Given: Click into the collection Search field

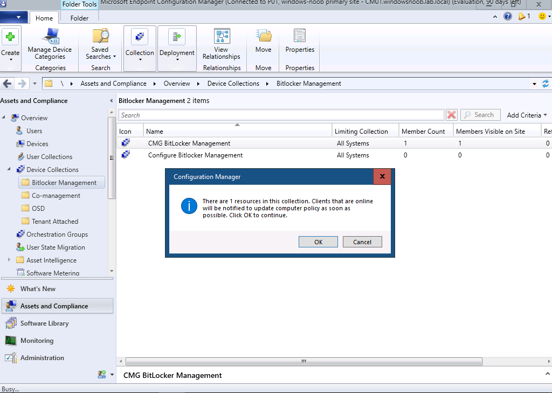Looking at the screenshot, I should coord(281,115).
